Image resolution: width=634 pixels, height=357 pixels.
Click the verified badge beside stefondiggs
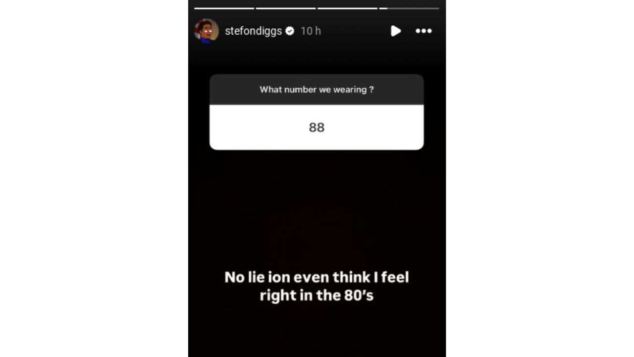[290, 31]
